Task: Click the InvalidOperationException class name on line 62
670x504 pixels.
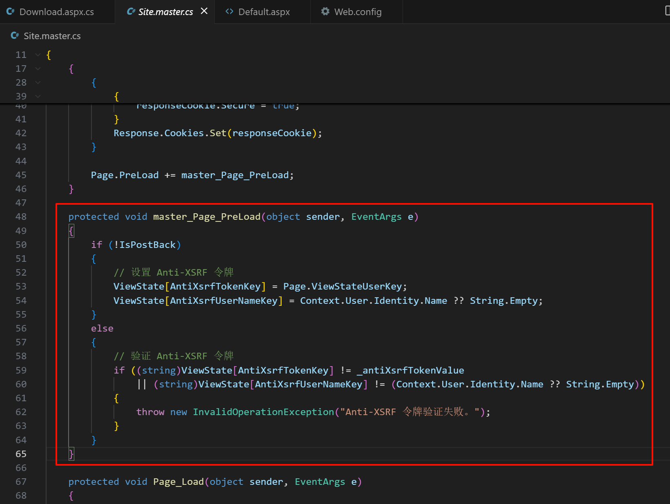Action: [263, 412]
